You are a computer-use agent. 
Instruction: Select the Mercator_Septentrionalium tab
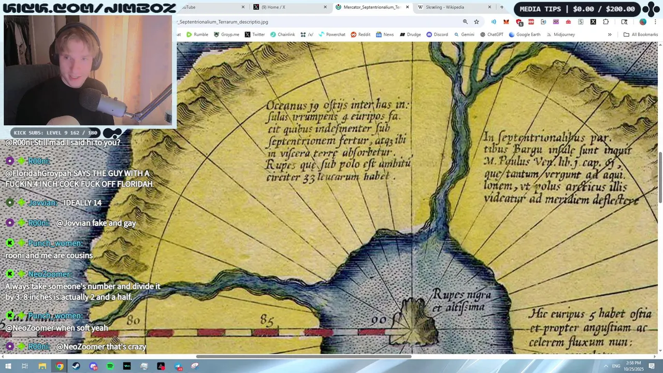371,7
